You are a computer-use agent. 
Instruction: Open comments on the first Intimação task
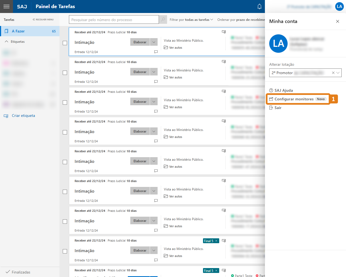coord(156,52)
